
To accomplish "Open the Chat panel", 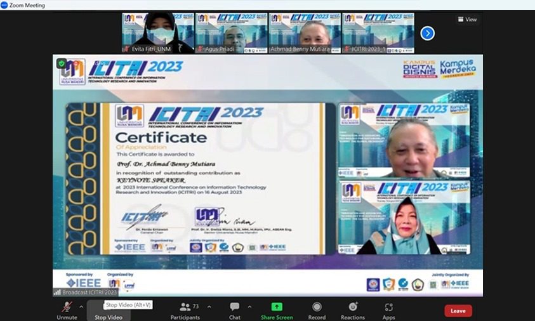I will coord(235,310).
